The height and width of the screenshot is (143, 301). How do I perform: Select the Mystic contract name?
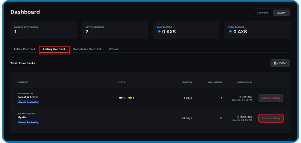tap(22, 117)
